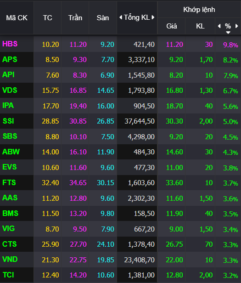Click left arrow beside Tổng KL header

click(121, 17)
